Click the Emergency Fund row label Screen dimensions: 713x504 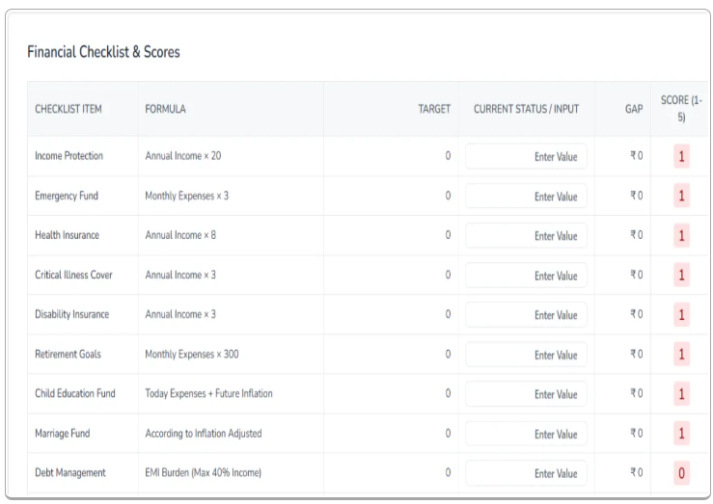pos(67,196)
